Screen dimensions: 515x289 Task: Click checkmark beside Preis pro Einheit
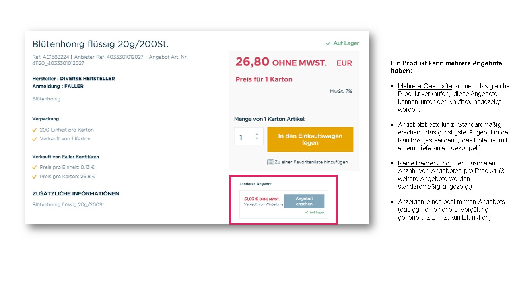coord(35,167)
